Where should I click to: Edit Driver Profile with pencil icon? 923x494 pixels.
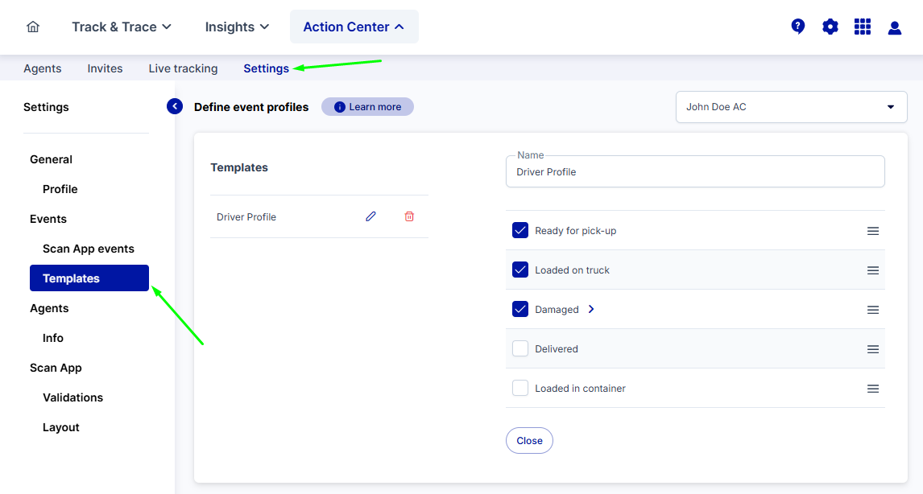point(370,216)
